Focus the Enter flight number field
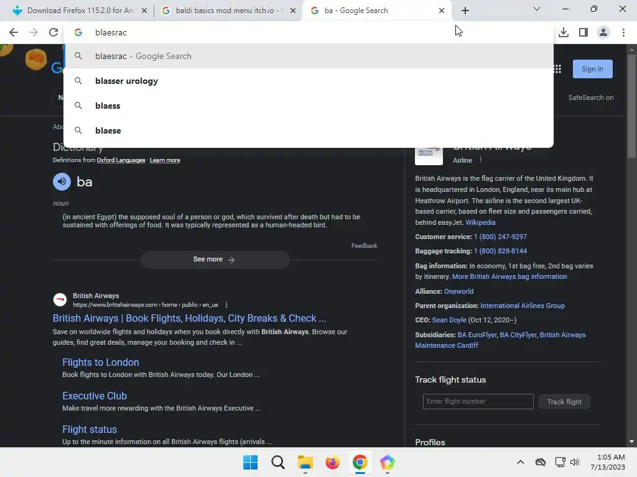This screenshot has width=637, height=477. click(478, 401)
